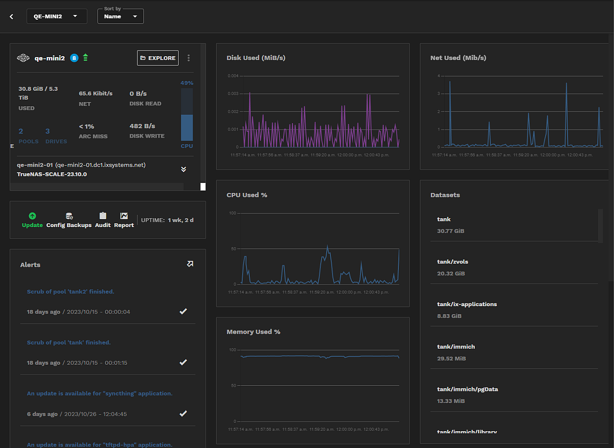The image size is (614, 448).
Task: Open the QE-MINI2 system dropdown
Action: coord(56,16)
